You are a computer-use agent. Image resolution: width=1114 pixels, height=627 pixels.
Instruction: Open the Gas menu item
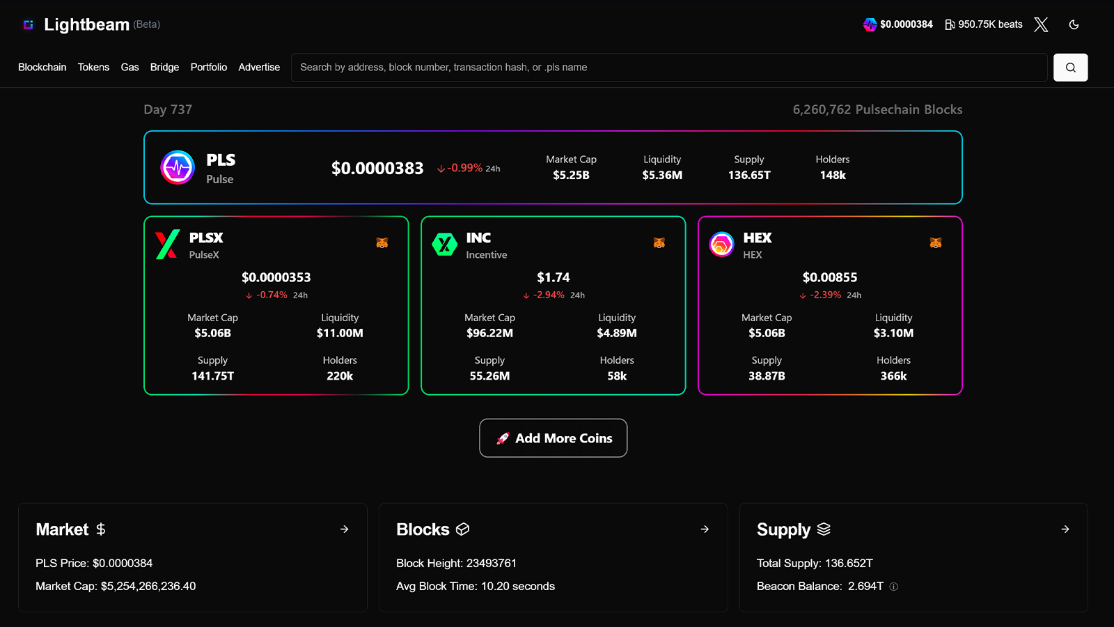click(130, 67)
